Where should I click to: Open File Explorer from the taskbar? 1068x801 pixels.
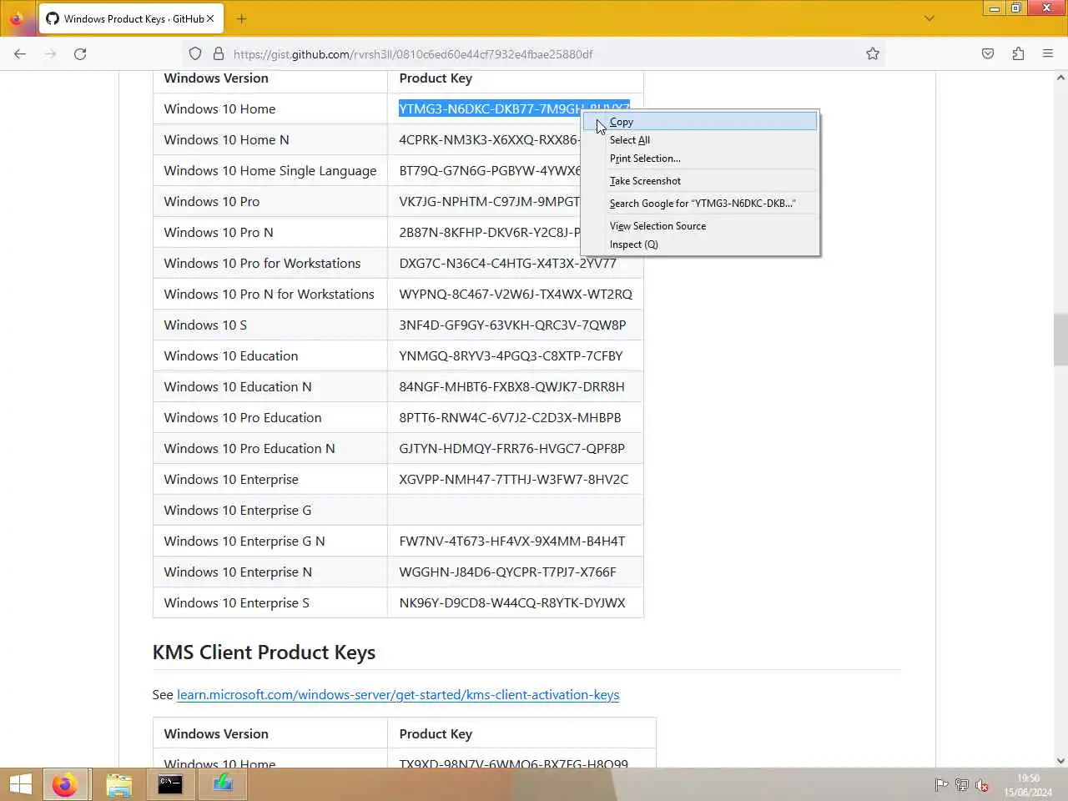pos(119,784)
